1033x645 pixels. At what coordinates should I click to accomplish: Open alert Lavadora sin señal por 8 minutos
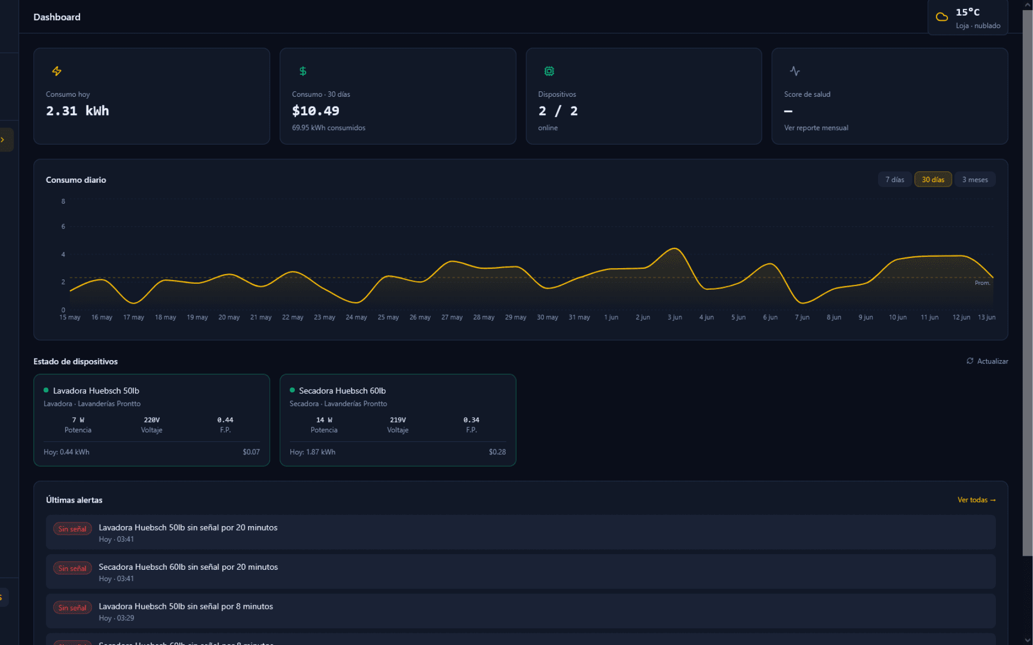520,611
